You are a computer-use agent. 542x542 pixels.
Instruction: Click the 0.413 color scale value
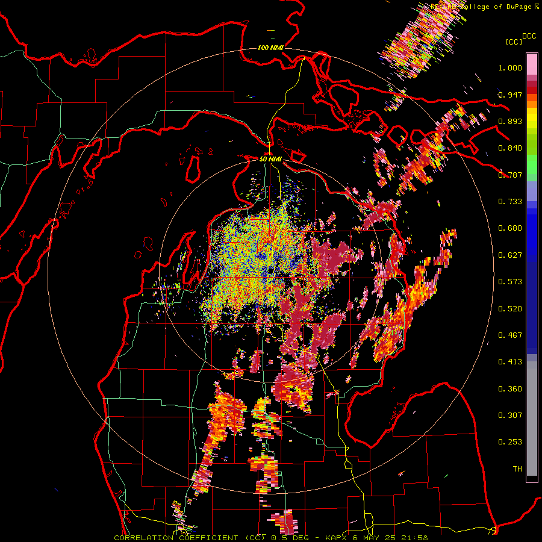click(x=510, y=362)
